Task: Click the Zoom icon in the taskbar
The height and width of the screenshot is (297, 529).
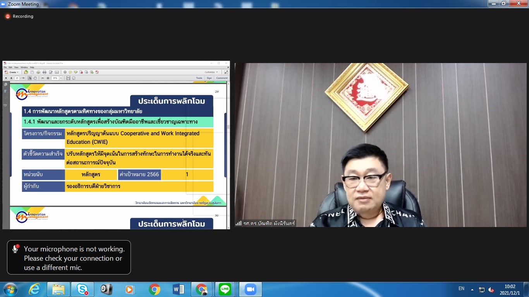Action: point(250,289)
